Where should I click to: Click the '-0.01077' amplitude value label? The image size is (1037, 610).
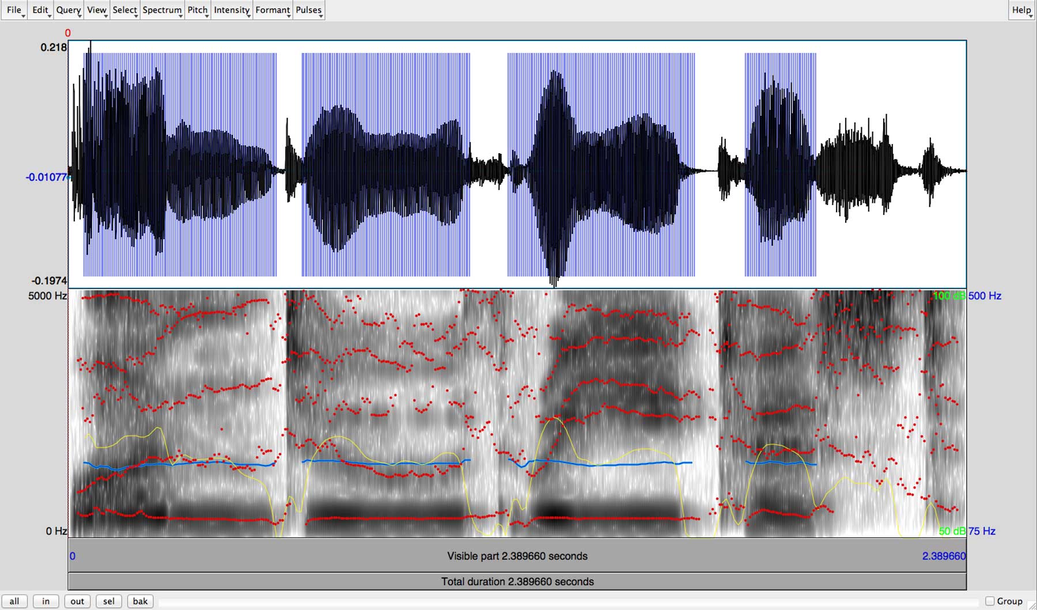(46, 177)
